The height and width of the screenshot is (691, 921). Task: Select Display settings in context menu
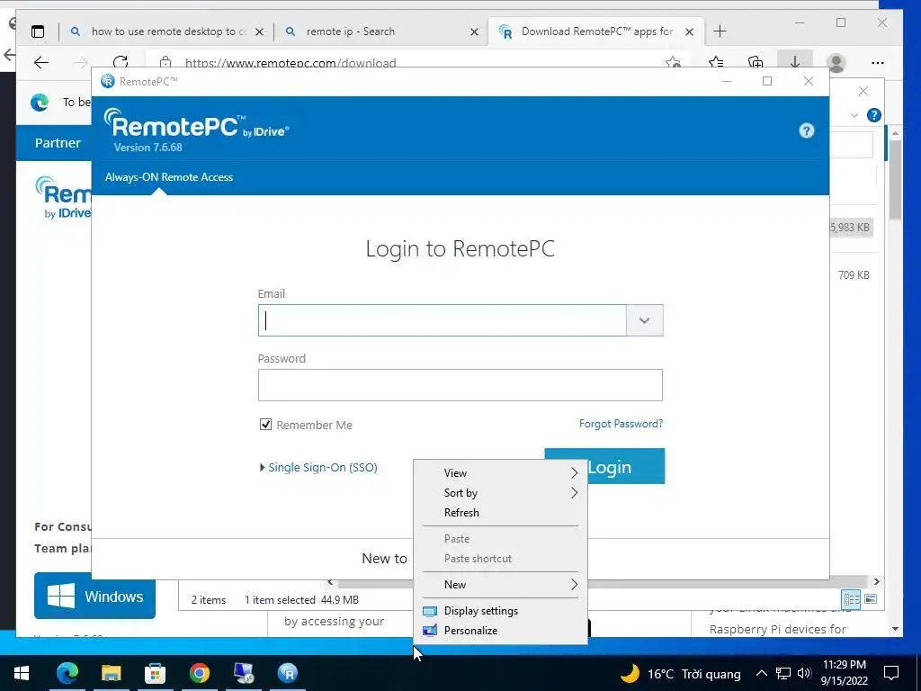[500, 611]
